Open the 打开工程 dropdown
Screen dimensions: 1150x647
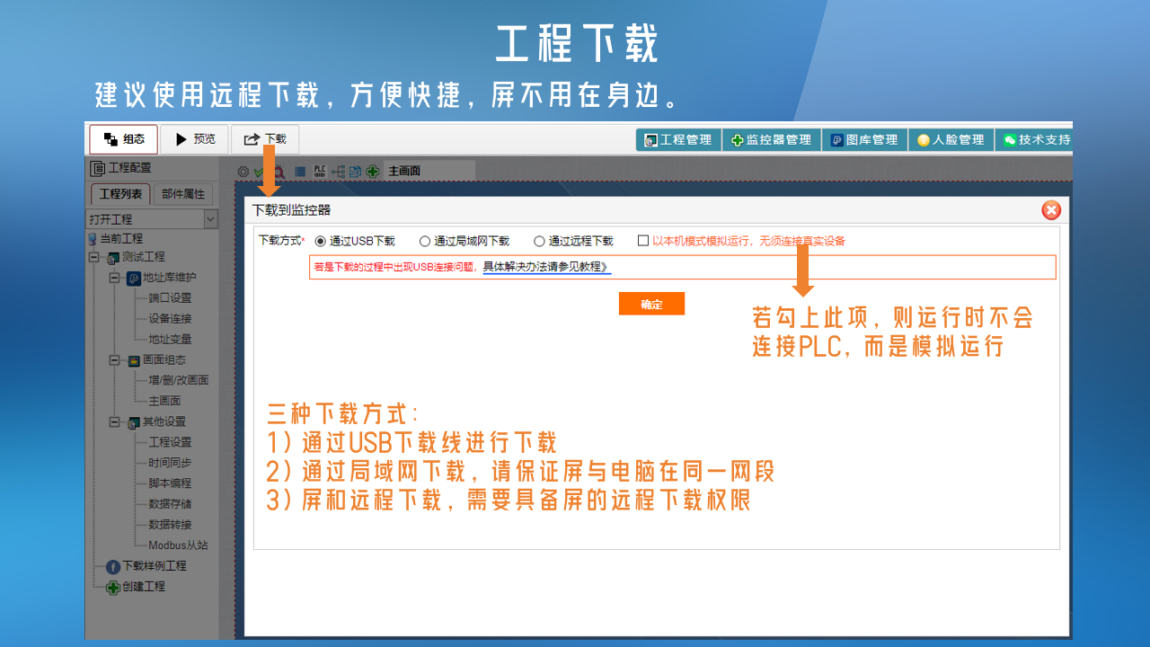tap(210, 219)
